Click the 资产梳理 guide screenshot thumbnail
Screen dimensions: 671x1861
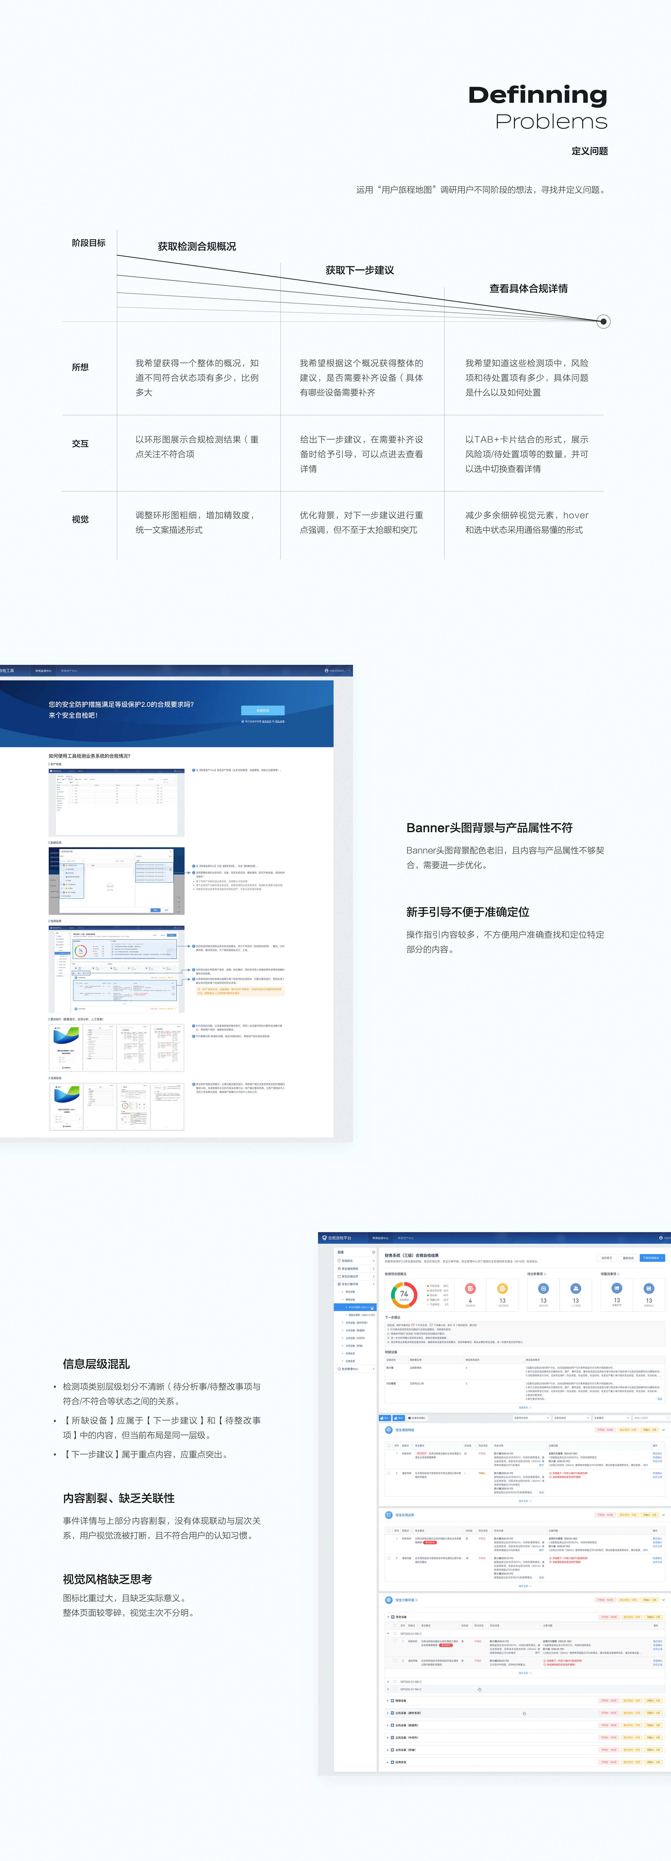tap(117, 803)
